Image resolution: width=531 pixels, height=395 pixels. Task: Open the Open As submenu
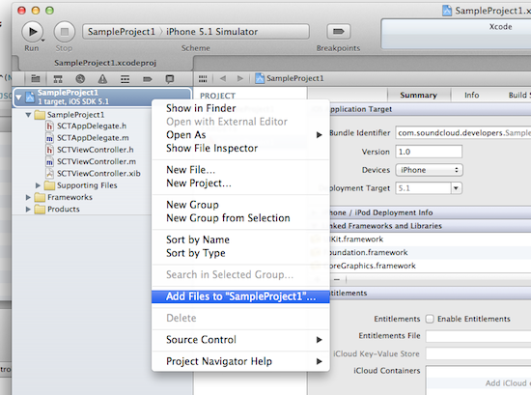coord(240,135)
